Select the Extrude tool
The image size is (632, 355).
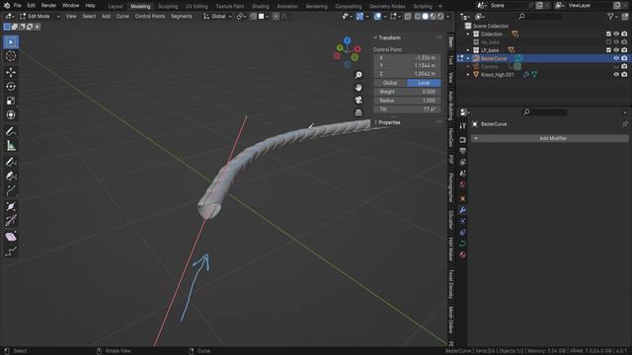coord(11,190)
